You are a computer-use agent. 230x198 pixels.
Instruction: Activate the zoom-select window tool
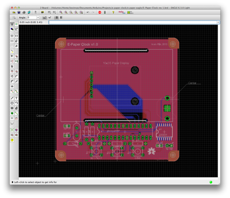click(81, 13)
